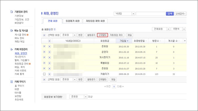The image size is (198, 111).
Task: Open the top 준회원 grade dropdown
Action: pyautogui.click(x=68, y=35)
